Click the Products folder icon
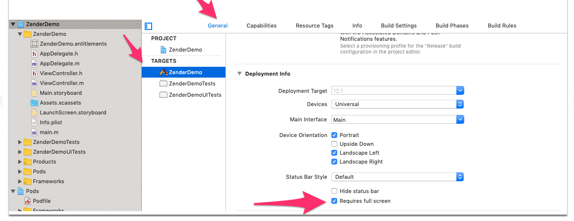 coord(28,162)
